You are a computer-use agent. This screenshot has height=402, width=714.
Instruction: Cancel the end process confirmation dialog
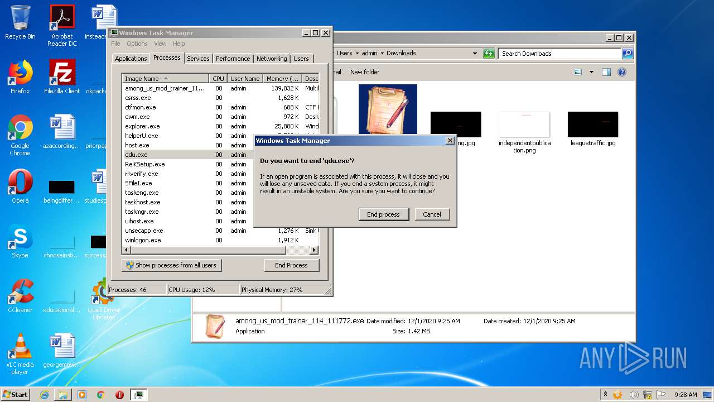pos(432,214)
